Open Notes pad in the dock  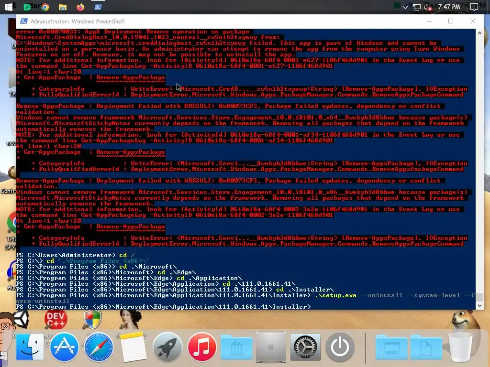click(x=134, y=347)
